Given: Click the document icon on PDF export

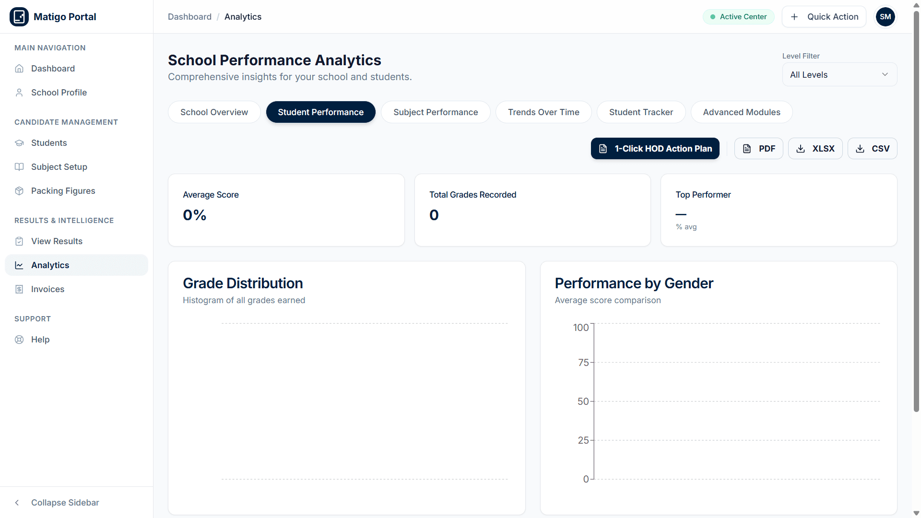Looking at the screenshot, I should 747,149.
